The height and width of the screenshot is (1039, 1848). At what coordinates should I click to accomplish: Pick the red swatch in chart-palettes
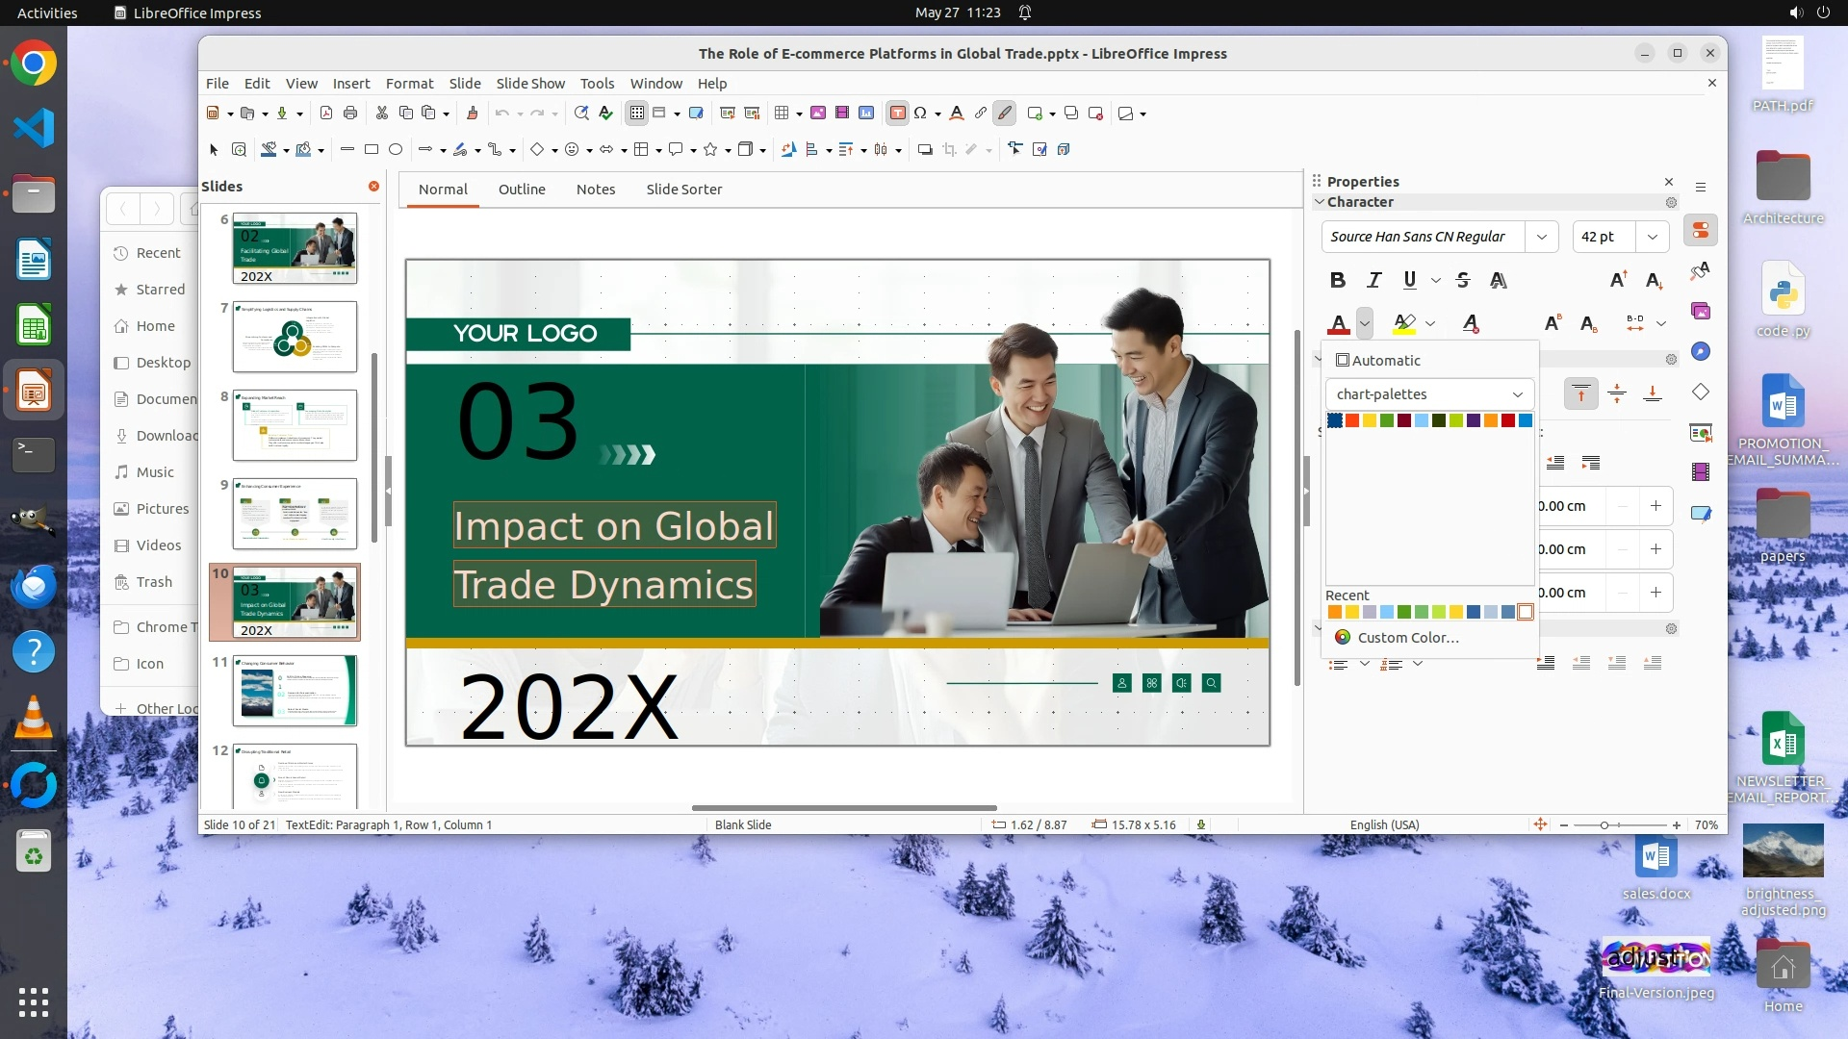pos(1508,420)
